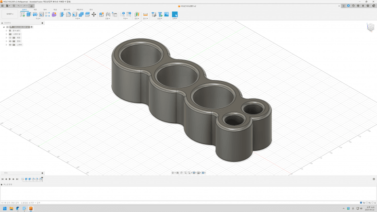This screenshot has height=212, width=377.
Task: Toggle visibility of HOLE HOLDER root component
Action: (x=8, y=27)
